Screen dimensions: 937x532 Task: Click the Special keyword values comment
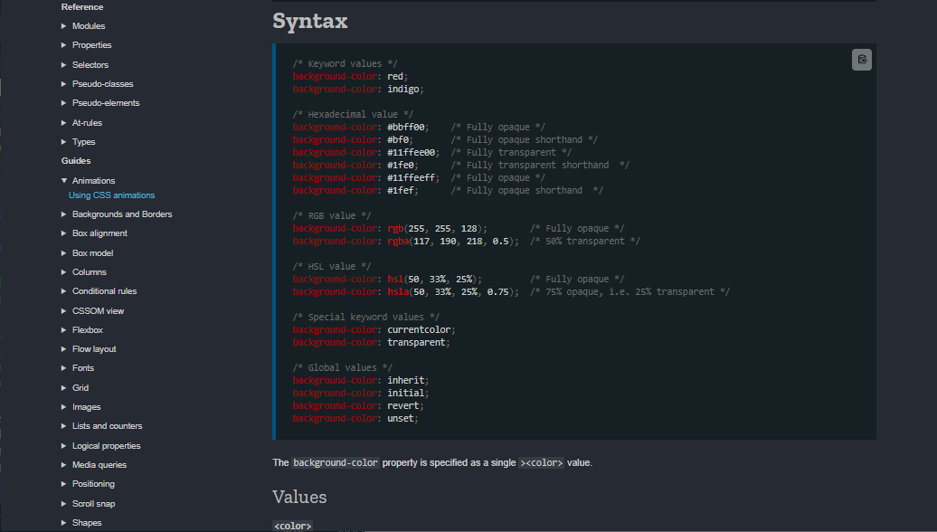click(x=365, y=318)
